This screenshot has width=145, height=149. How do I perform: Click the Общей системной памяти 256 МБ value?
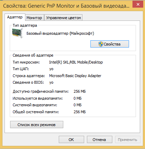pos(80,112)
